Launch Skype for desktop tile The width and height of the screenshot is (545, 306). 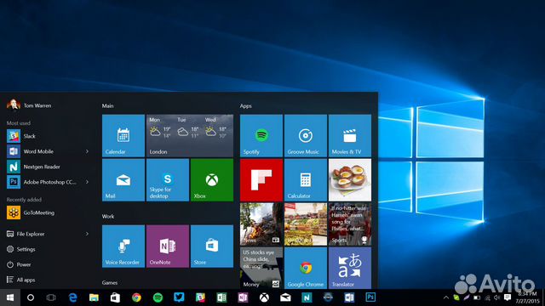[x=168, y=179]
